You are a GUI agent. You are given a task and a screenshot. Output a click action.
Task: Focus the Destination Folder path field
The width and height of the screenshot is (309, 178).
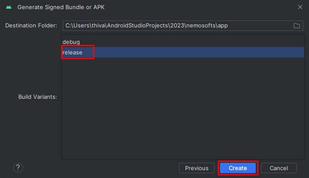point(183,26)
